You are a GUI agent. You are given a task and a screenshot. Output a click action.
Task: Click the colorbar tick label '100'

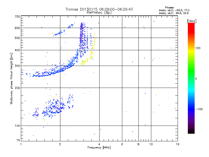pos(198,48)
